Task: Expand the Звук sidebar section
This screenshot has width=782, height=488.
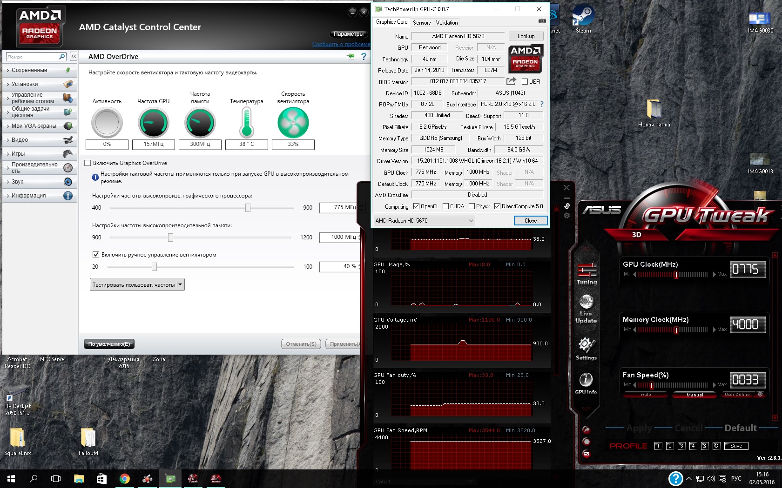Action: [40, 182]
